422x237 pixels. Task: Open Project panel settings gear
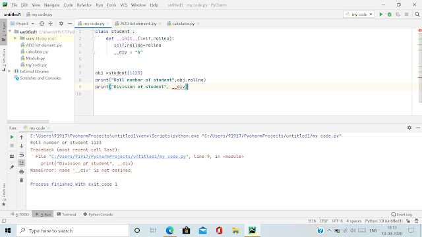coord(61,24)
